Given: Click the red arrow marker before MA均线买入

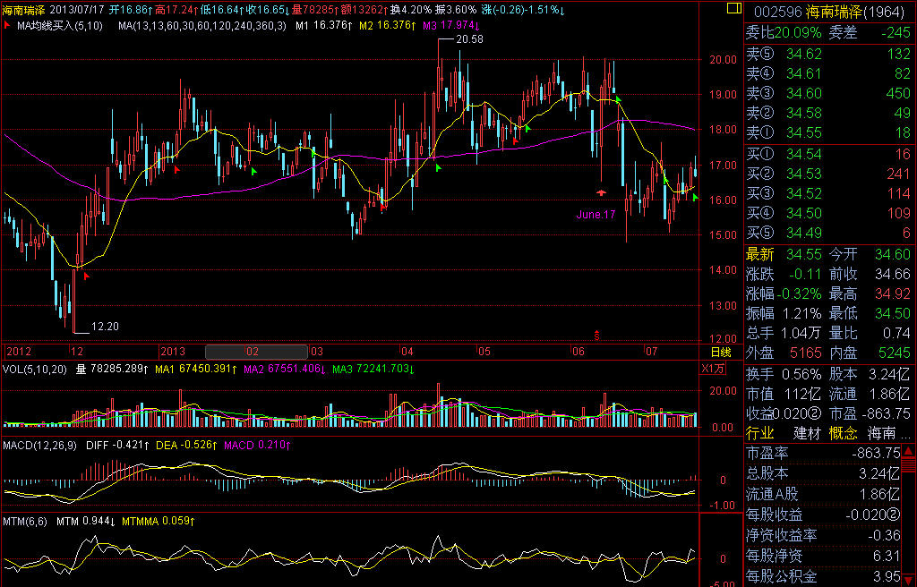Looking at the screenshot, I should pos(8,25).
